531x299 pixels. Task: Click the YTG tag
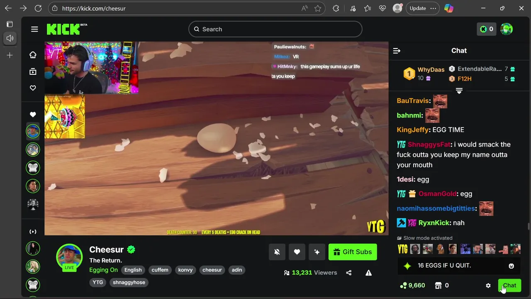click(x=98, y=282)
